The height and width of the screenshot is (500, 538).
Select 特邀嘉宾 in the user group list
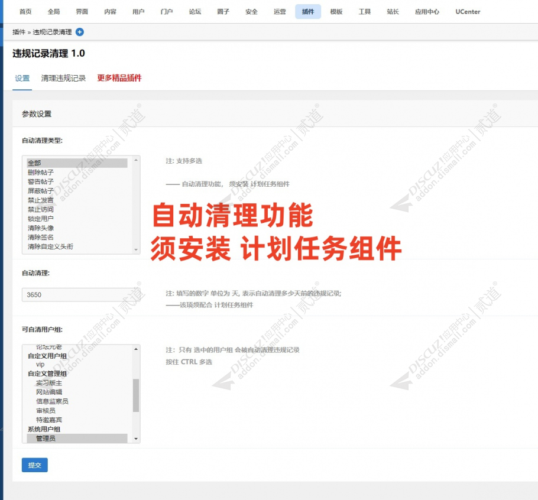77,420
